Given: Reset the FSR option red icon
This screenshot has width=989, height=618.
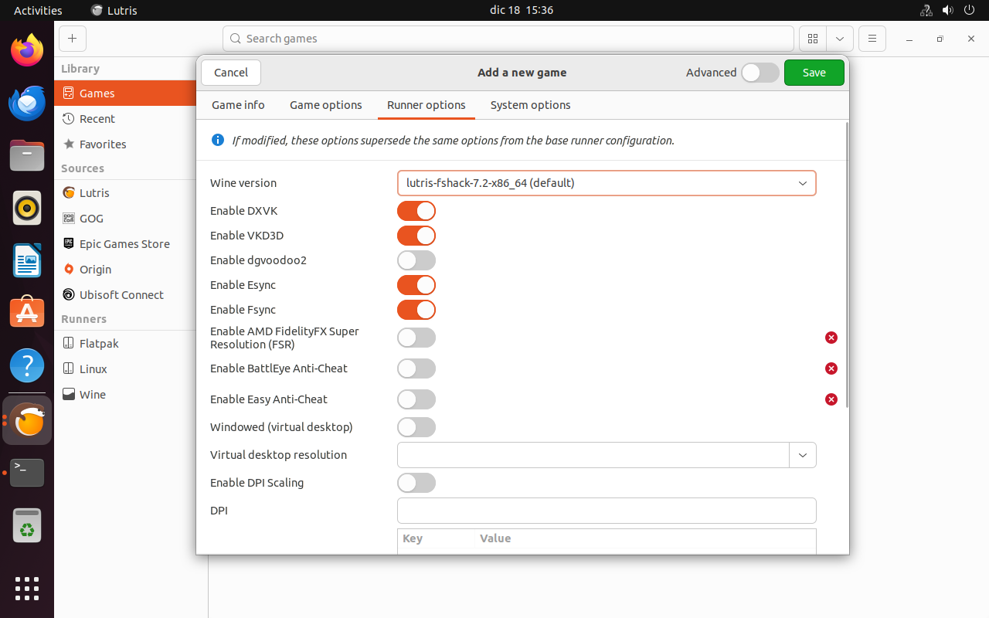Looking at the screenshot, I should tap(831, 338).
